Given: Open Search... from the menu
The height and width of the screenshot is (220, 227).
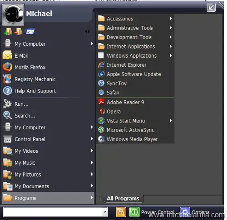Looking at the screenshot, I should (48, 116).
